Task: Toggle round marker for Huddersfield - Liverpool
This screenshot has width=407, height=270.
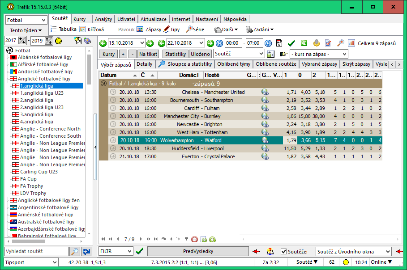Action: tap(113, 148)
